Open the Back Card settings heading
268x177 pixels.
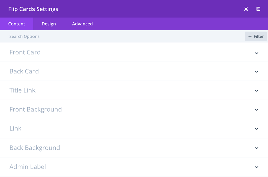click(24, 71)
